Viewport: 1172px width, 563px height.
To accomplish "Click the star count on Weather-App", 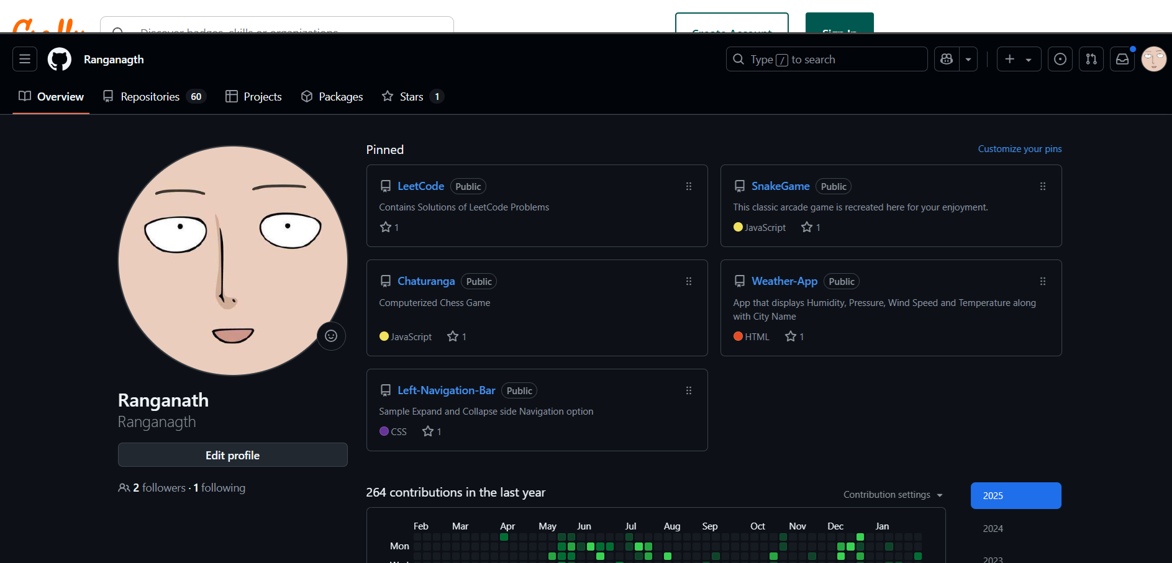I will click(794, 336).
